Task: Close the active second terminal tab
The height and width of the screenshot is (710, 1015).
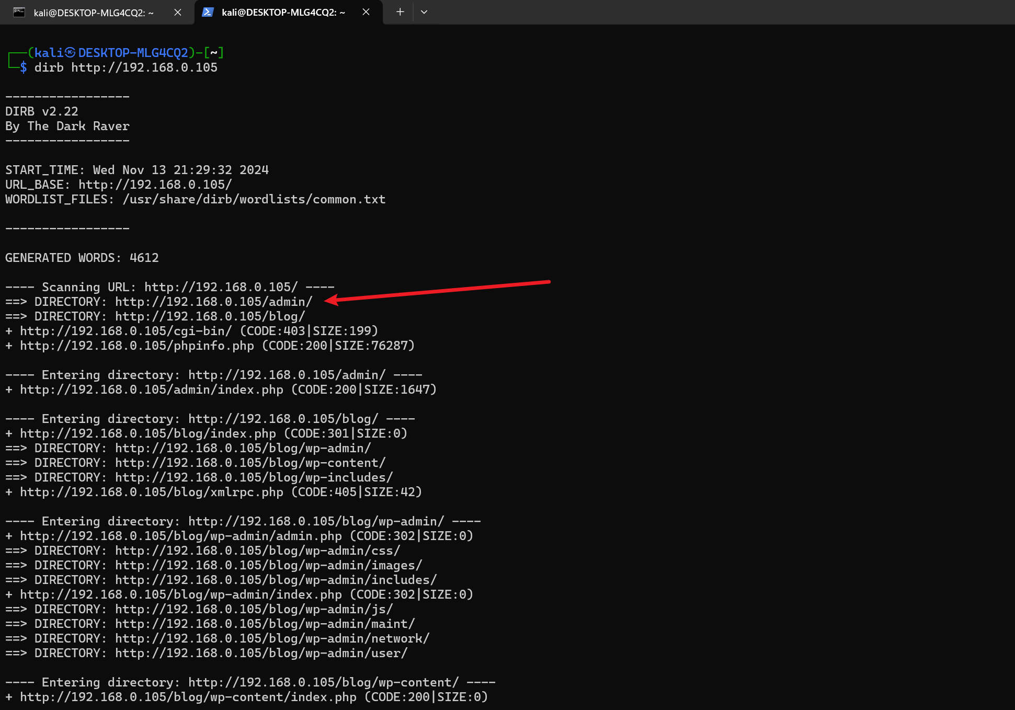Action: (x=366, y=12)
